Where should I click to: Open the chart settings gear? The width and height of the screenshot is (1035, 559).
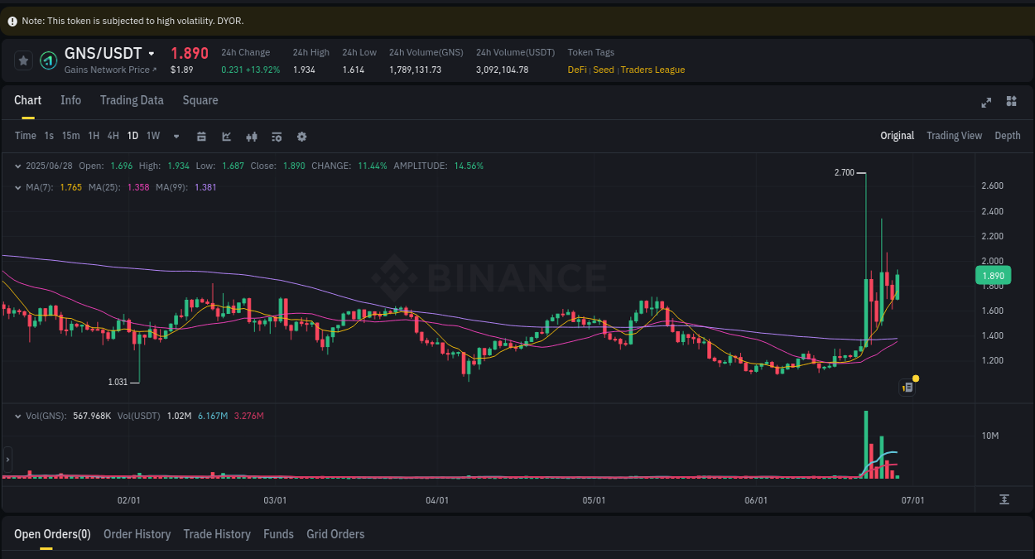click(301, 136)
